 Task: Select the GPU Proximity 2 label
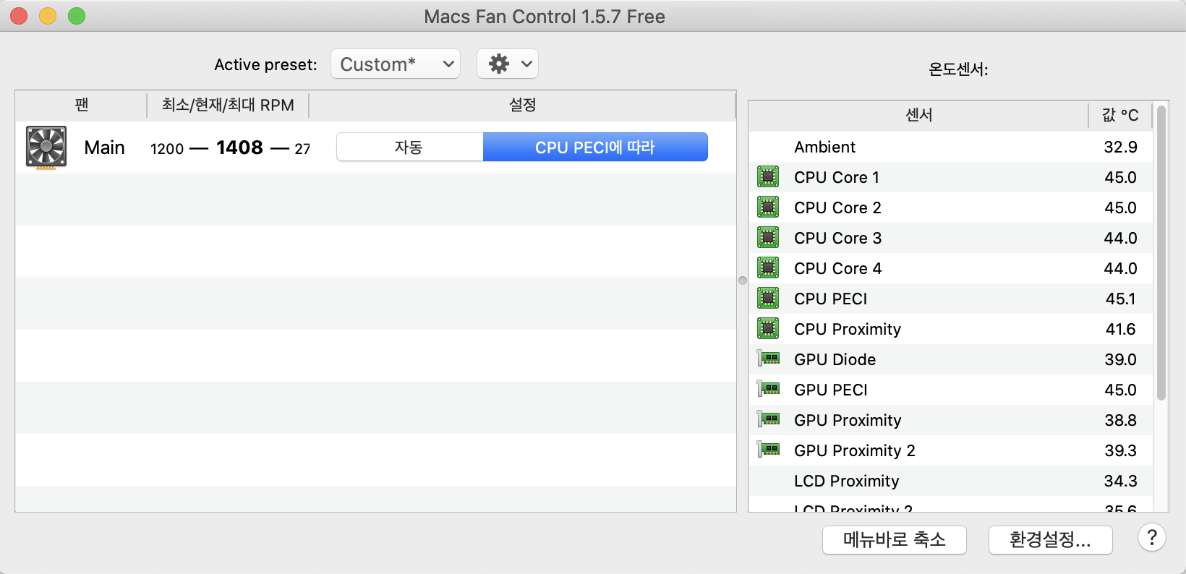pyautogui.click(x=855, y=450)
